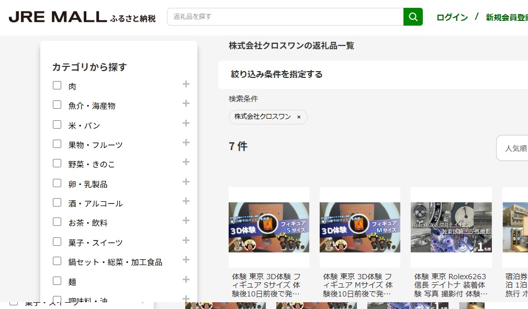Screen dimensions: 528x309
Task: Expand the 肉 category plus icon
Action: pyautogui.click(x=186, y=84)
